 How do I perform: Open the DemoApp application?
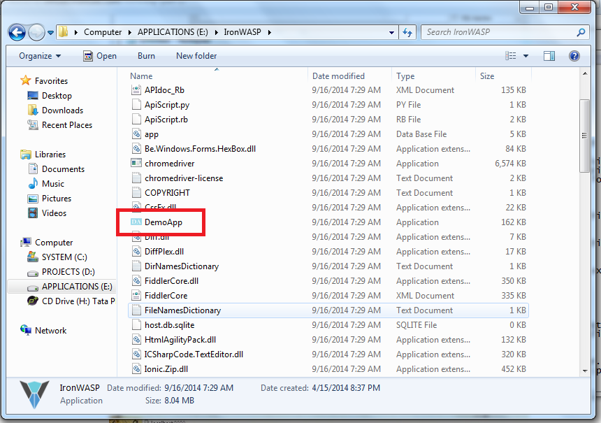point(164,222)
